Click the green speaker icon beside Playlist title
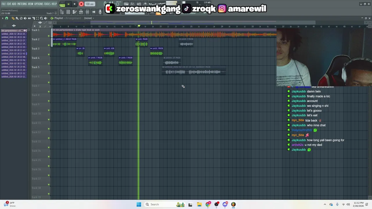The width and height of the screenshot is (372, 209). tap(52, 18)
